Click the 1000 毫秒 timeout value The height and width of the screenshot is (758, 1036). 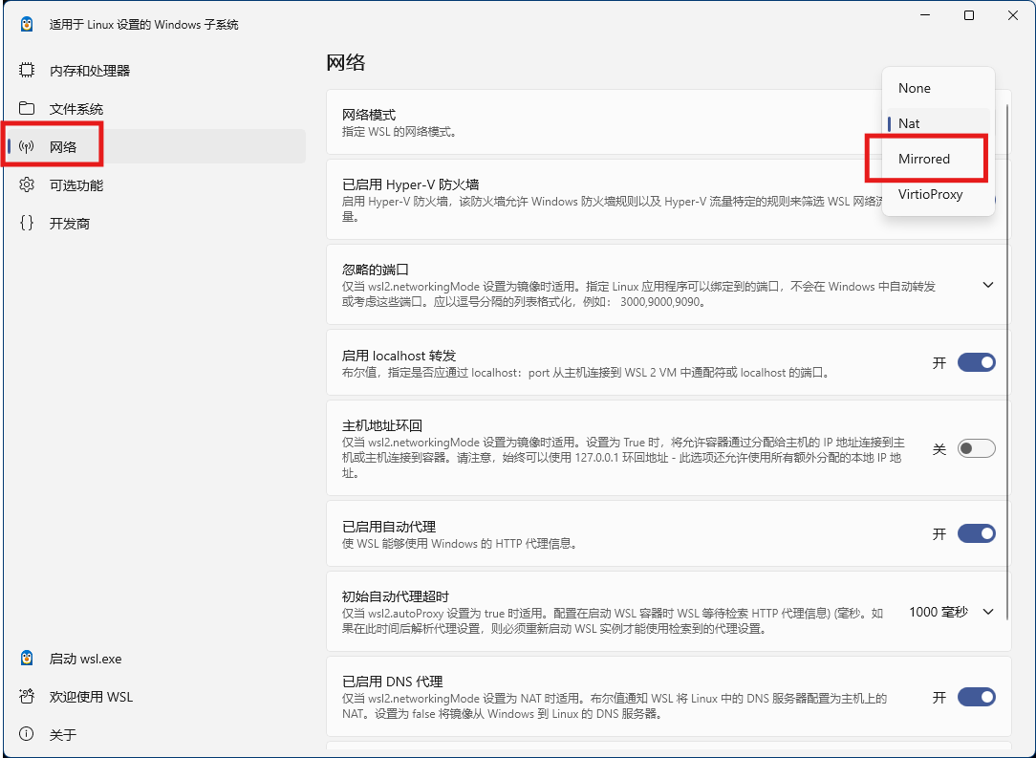[939, 612]
